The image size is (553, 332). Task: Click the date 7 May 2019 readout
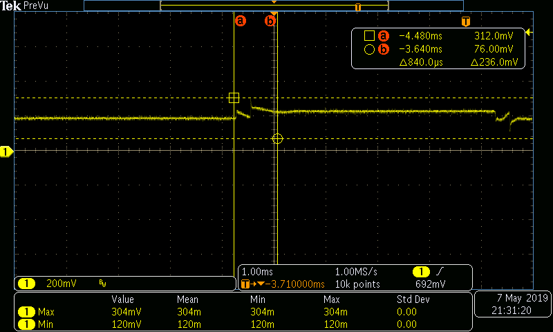(523, 298)
